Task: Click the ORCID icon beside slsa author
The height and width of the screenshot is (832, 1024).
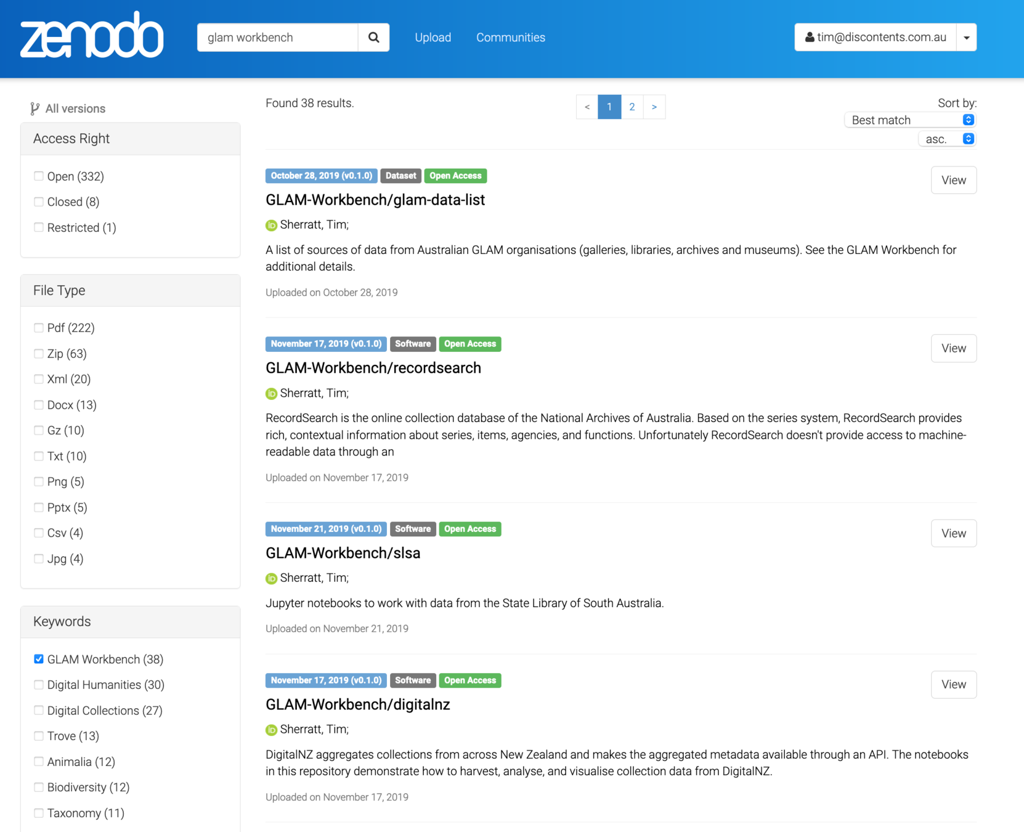Action: pos(271,579)
